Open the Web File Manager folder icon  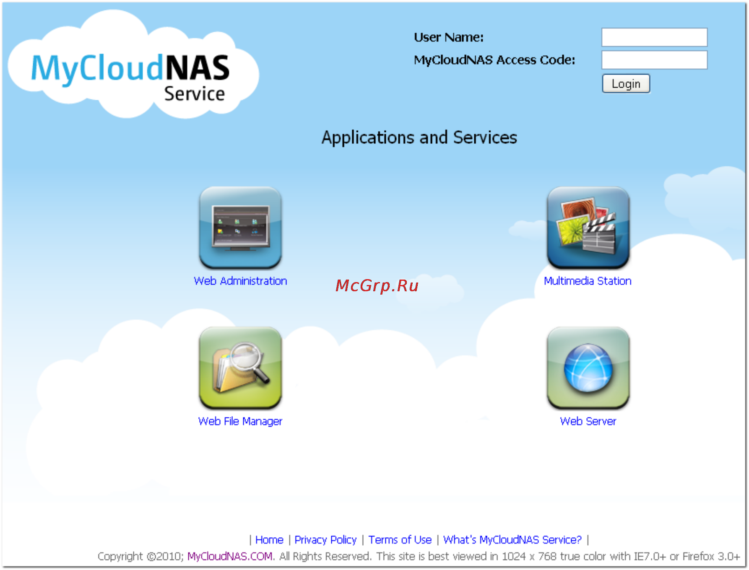[240, 368]
